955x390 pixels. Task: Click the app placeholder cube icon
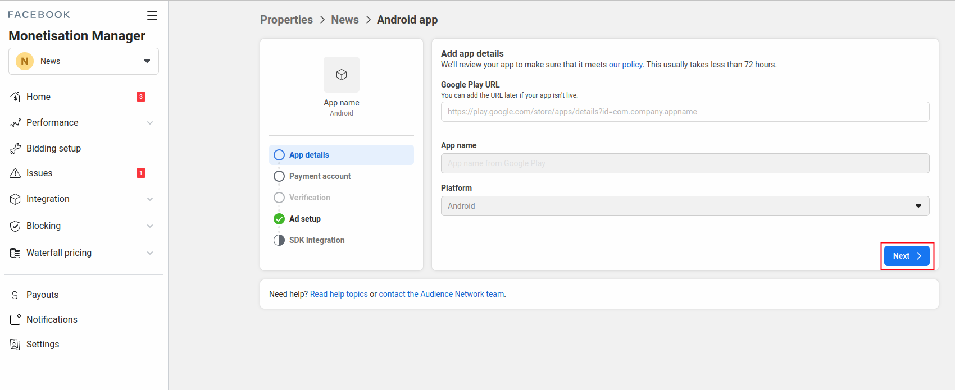point(342,75)
